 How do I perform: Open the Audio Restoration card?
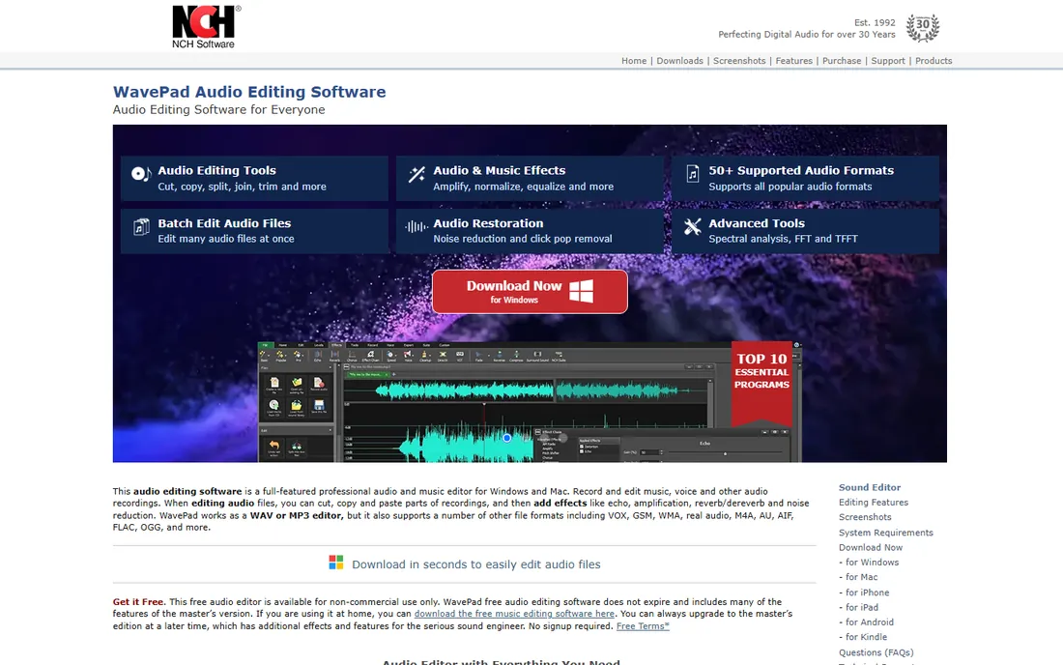(530, 231)
